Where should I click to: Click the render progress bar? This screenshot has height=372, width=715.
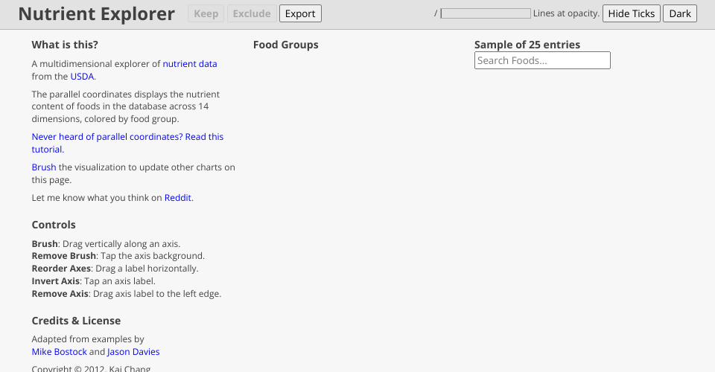(486, 13)
